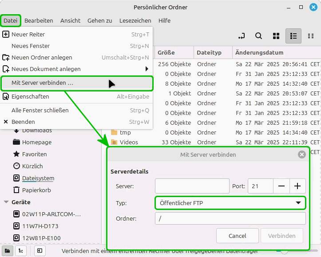Click the Server address input field
This screenshot has height=257, width=321.
click(x=192, y=186)
